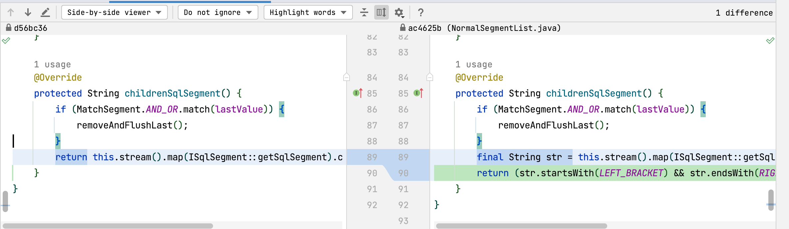Click the pencil edit source icon
The height and width of the screenshot is (229, 789).
45,13
